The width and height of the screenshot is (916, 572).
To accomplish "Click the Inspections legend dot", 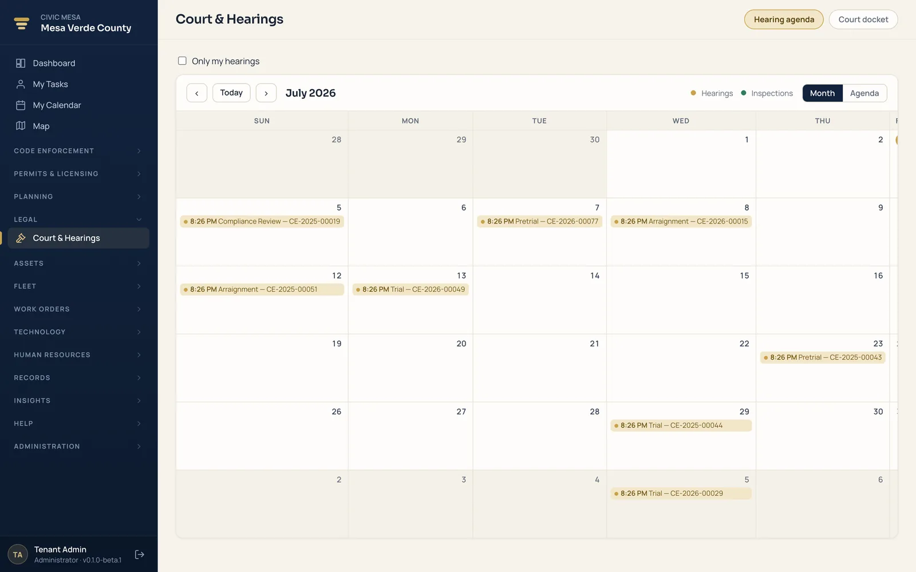I will tap(744, 93).
